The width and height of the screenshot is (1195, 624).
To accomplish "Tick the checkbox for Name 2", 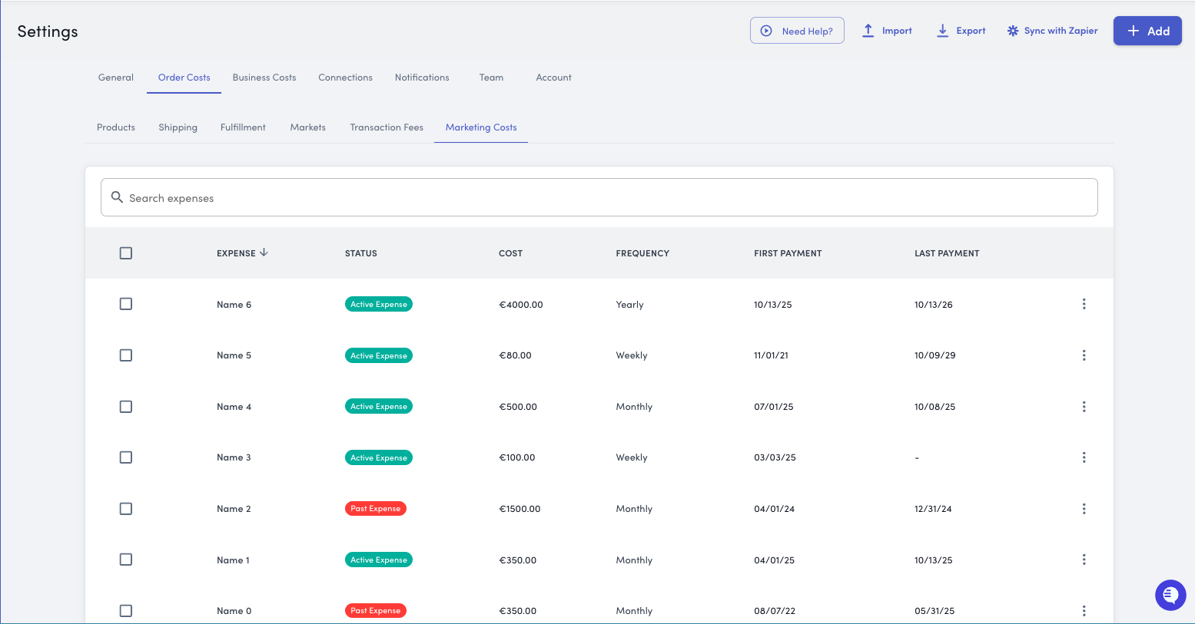I will click(x=126, y=509).
